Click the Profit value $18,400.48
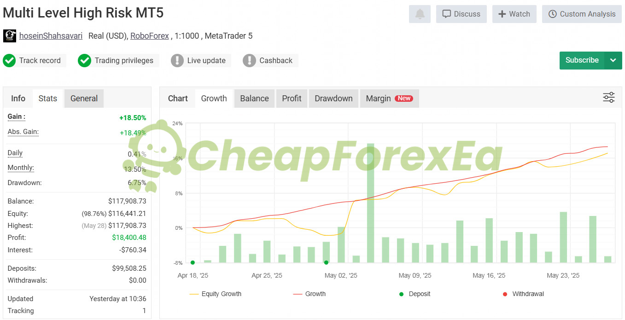Screen dimensions: 625x320 [129, 238]
